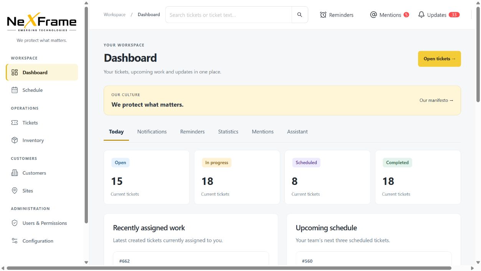Click the page scroll up arrow

click(478, 3)
